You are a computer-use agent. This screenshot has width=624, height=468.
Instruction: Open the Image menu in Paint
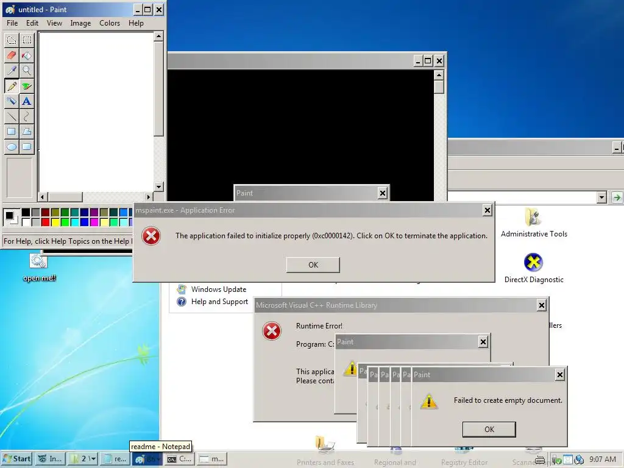tap(81, 23)
